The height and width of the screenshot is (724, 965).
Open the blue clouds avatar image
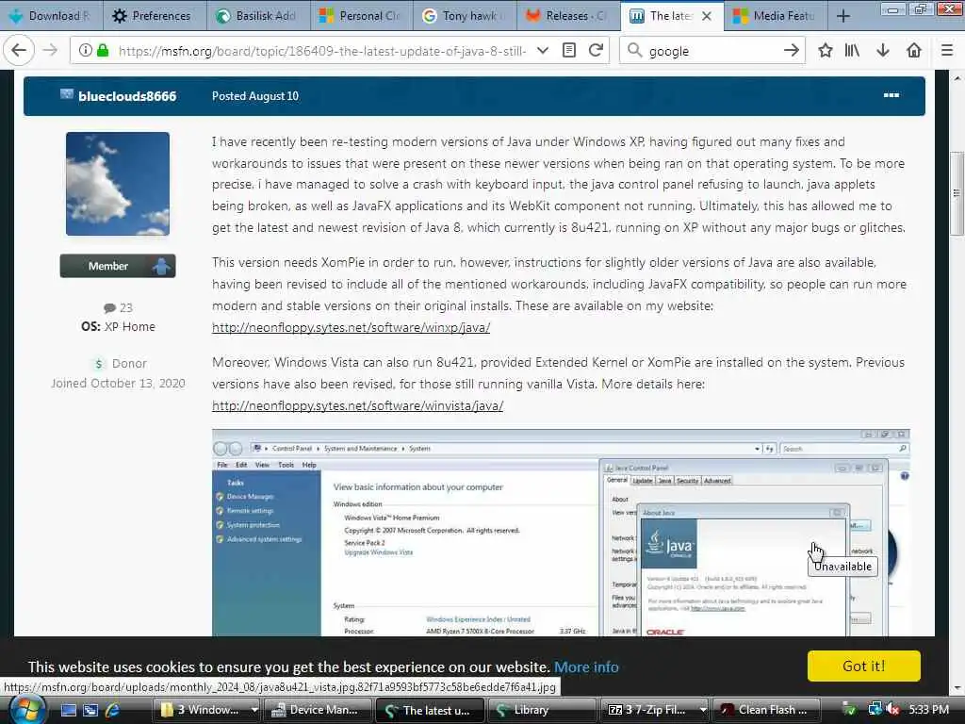click(118, 184)
